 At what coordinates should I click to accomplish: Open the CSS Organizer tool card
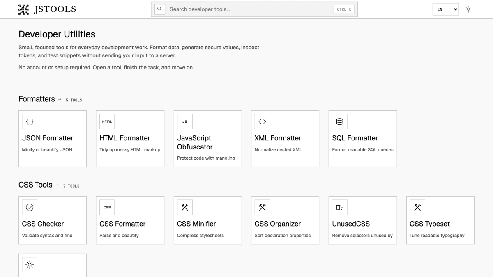click(285, 220)
